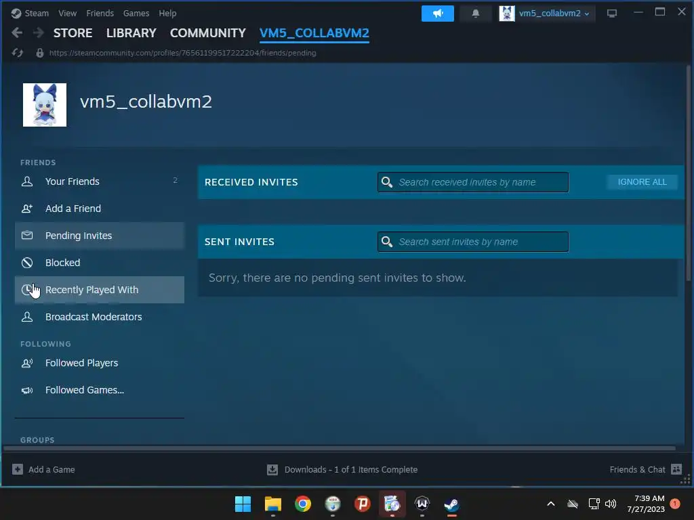Expand the vm5_collabvm2 account dropdown
The width and height of the screenshot is (694, 520).
pos(554,14)
